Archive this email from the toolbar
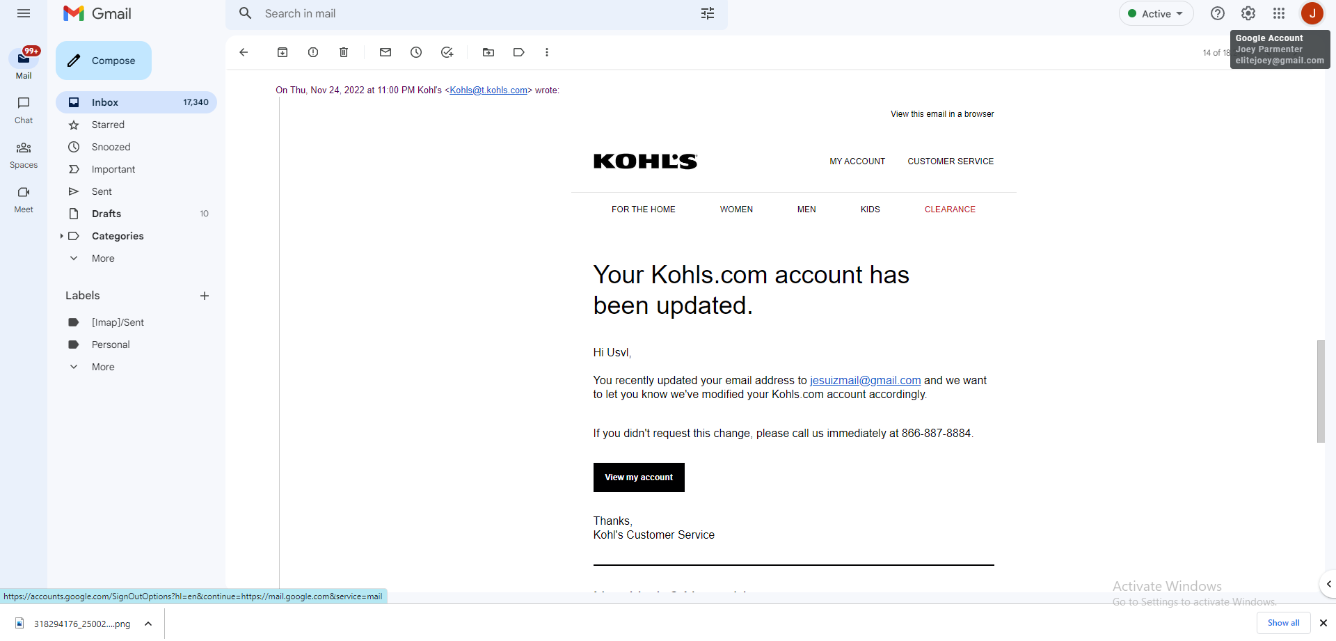The height and width of the screenshot is (641, 1336). (283, 52)
